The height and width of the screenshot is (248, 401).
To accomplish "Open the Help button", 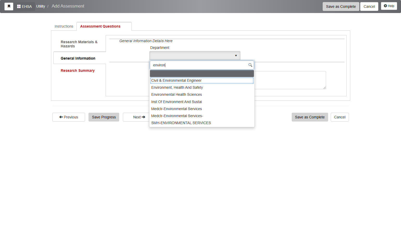I will (389, 6).
